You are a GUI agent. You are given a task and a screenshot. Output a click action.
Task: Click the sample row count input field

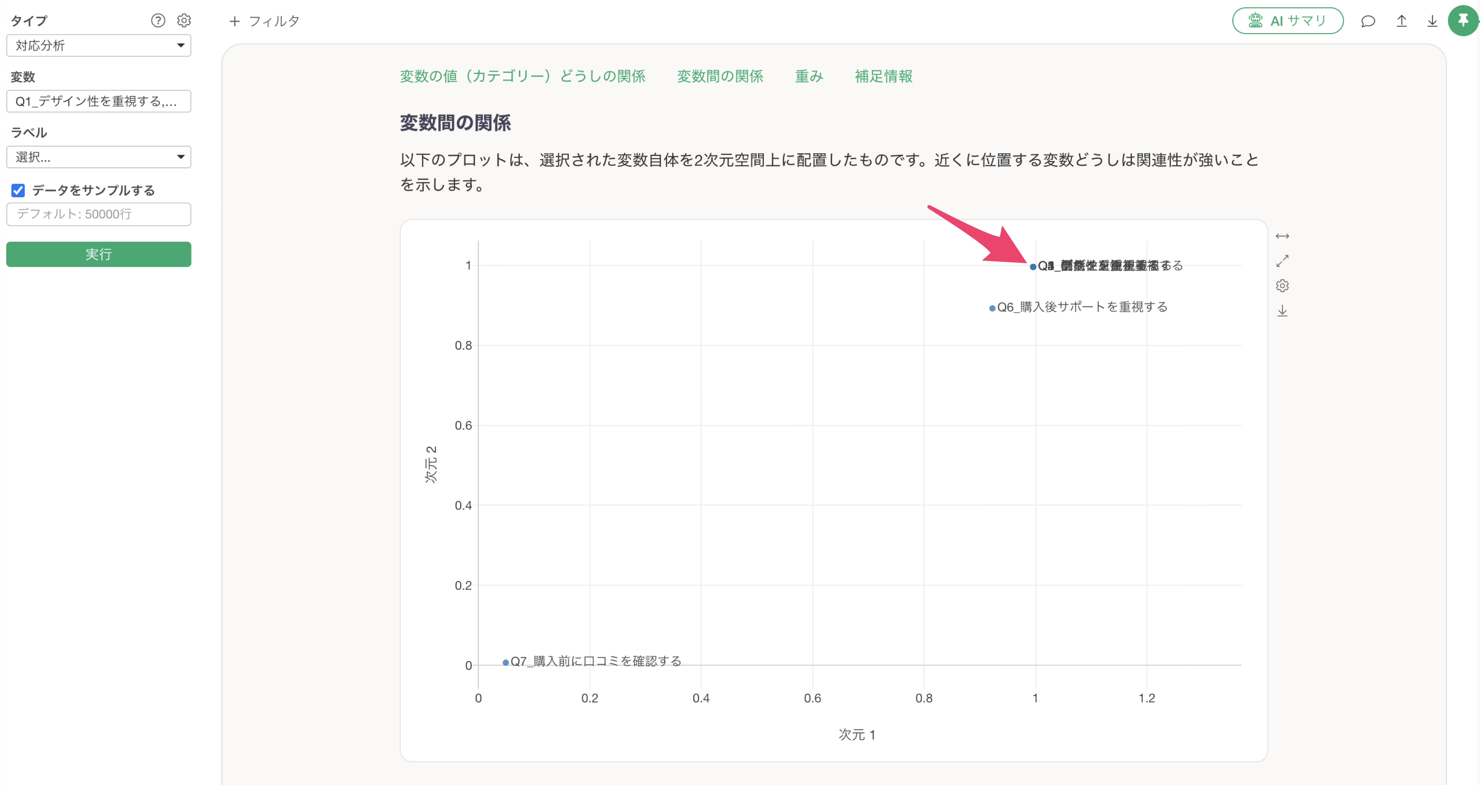coord(98,214)
